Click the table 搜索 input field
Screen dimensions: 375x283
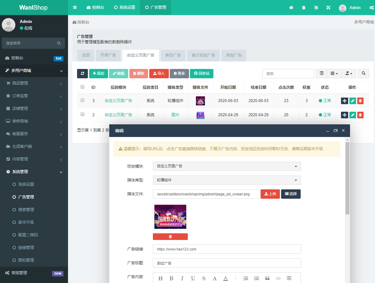288,73
